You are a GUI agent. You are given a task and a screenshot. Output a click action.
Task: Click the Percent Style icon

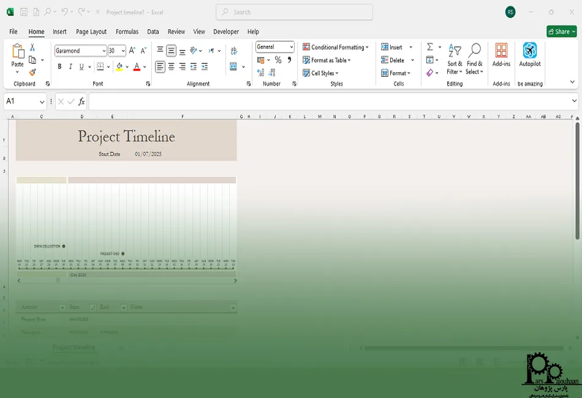[278, 60]
